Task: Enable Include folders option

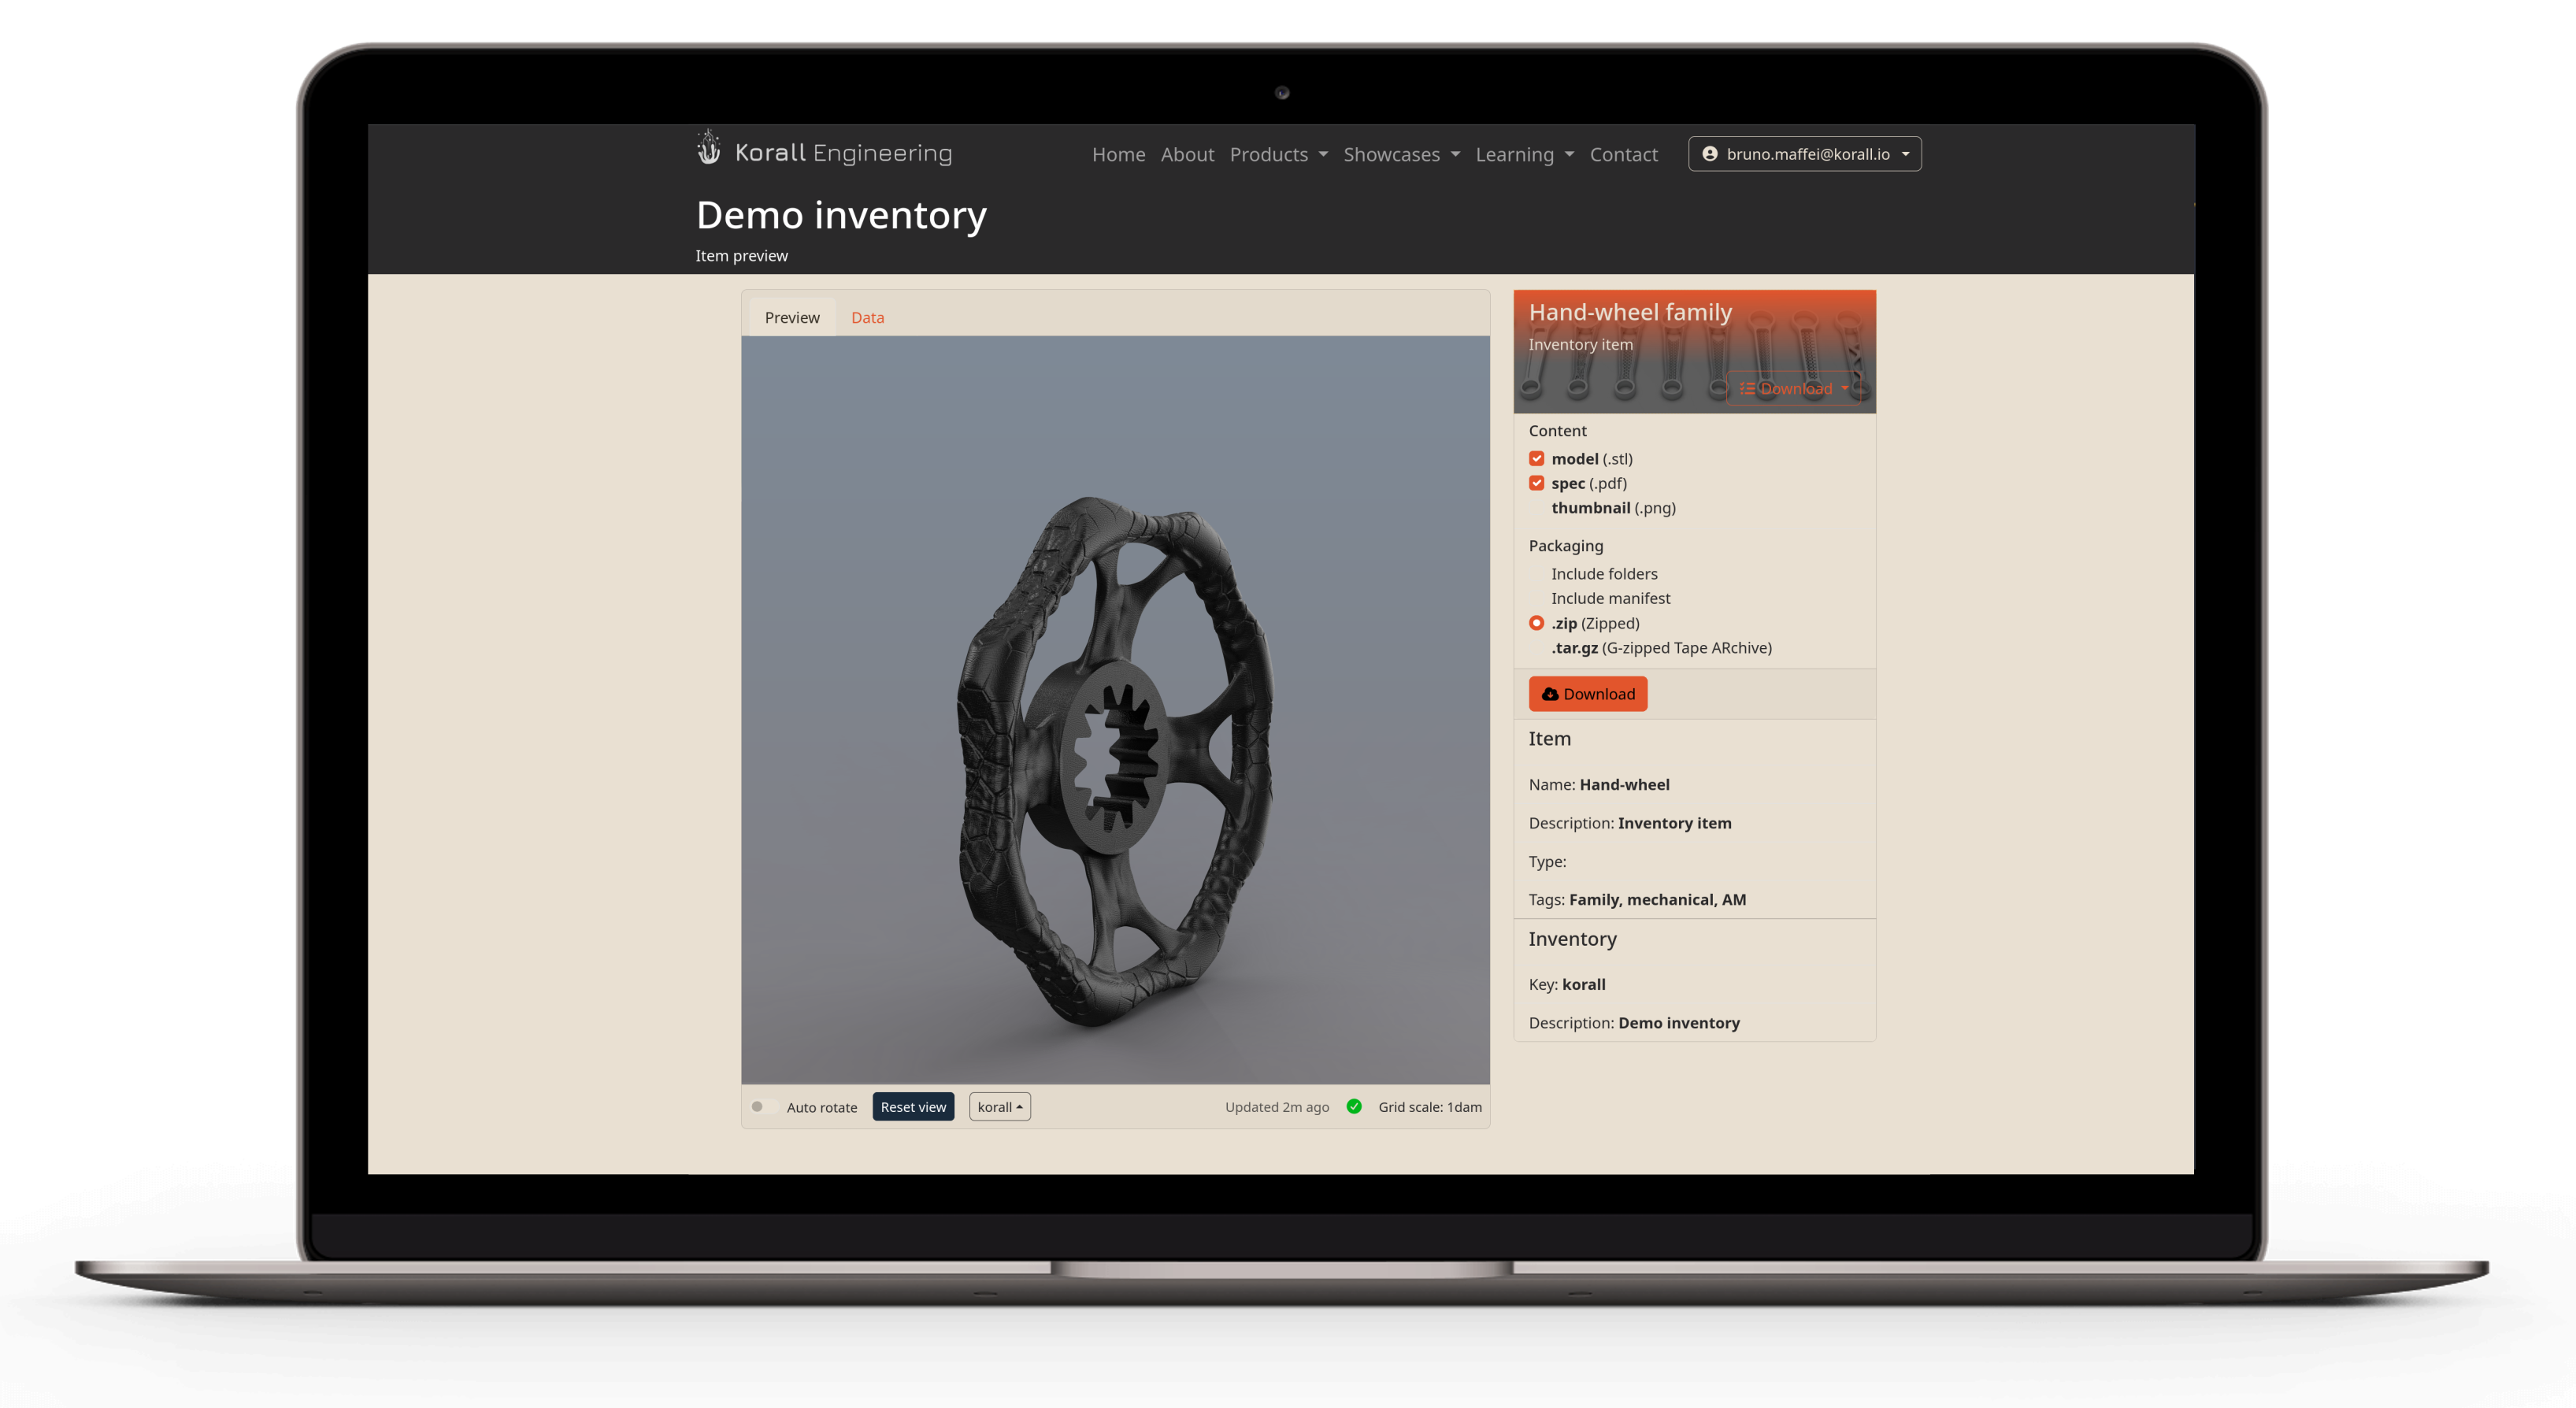Action: [1536, 574]
